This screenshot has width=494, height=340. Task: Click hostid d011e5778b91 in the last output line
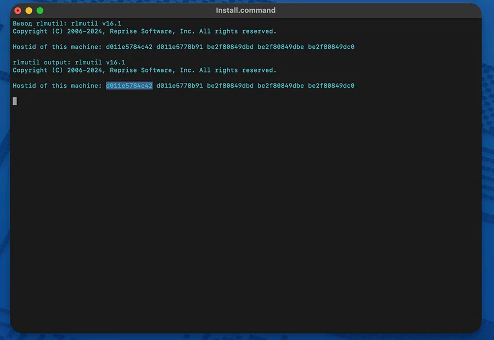pyautogui.click(x=179, y=86)
